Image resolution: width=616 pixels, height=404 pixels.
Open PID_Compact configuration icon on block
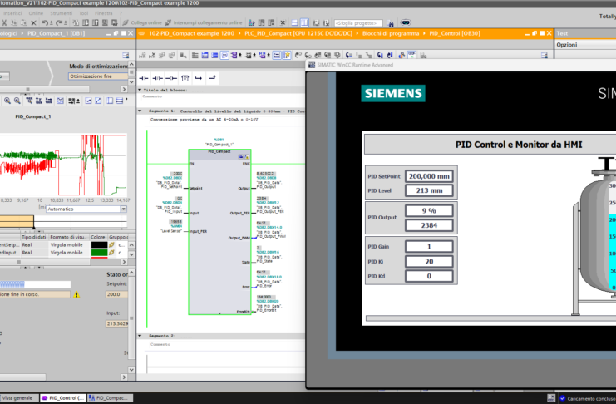coord(241,156)
